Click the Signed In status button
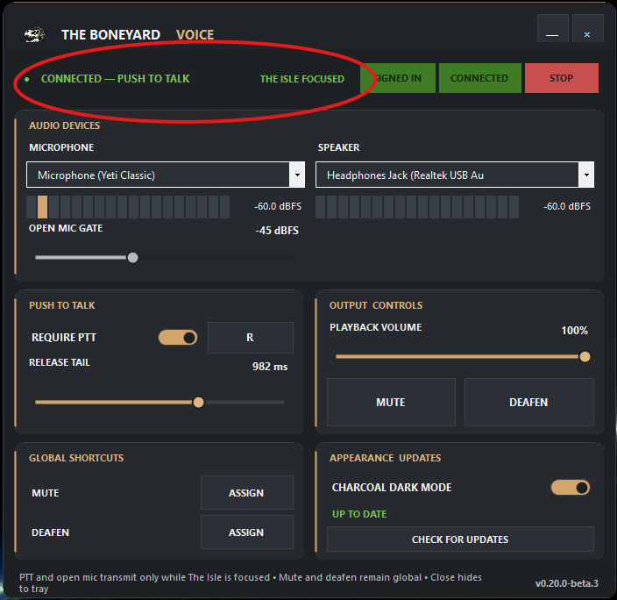Screen dimensions: 617x600 [x=398, y=78]
